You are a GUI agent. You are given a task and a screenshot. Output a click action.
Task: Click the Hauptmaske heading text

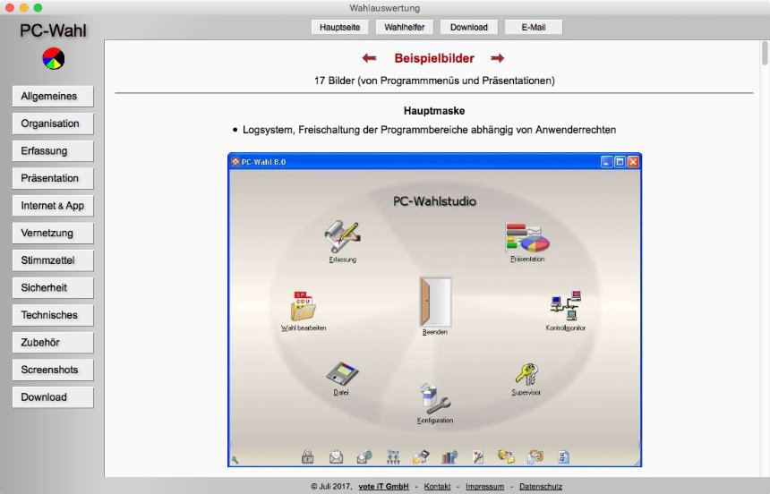click(434, 111)
